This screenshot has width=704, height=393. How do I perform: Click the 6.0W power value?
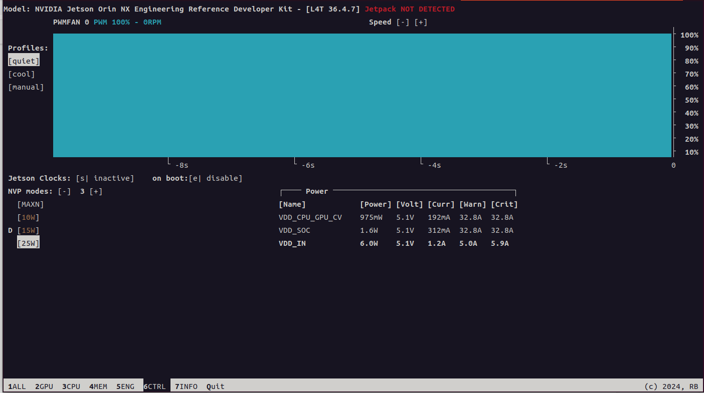(369, 243)
